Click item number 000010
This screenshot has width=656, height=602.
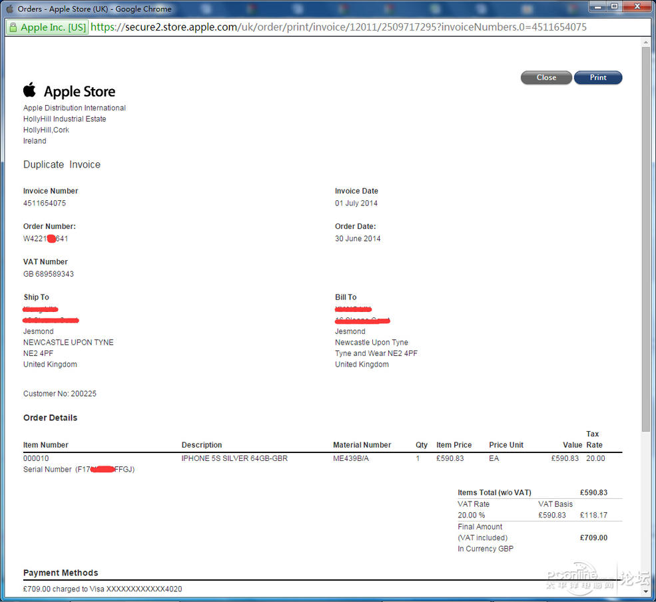36,458
